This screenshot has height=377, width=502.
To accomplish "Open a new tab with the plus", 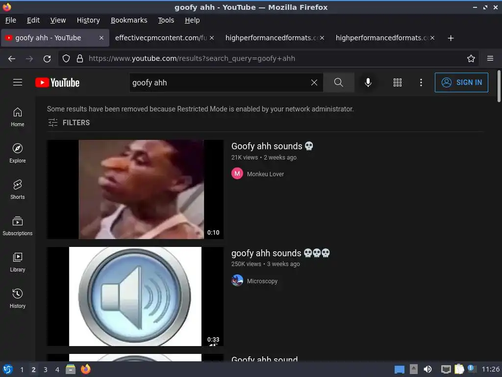I will 451,38.
